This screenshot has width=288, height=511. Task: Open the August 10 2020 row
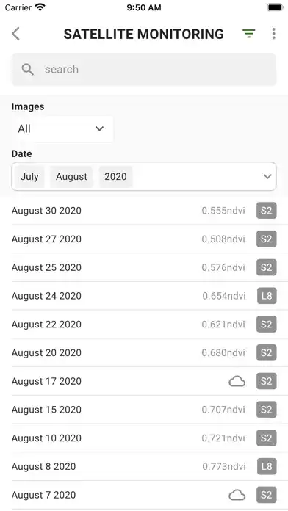144,438
